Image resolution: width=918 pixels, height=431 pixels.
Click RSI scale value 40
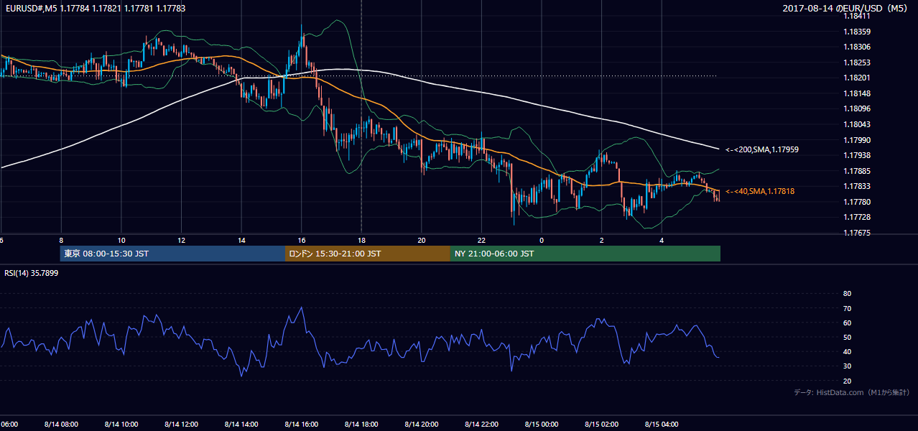(x=847, y=351)
